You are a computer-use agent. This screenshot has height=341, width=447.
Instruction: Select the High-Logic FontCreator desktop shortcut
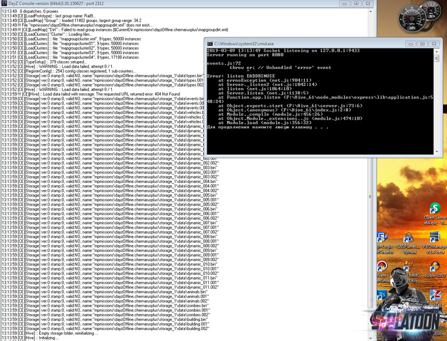[384, 243]
